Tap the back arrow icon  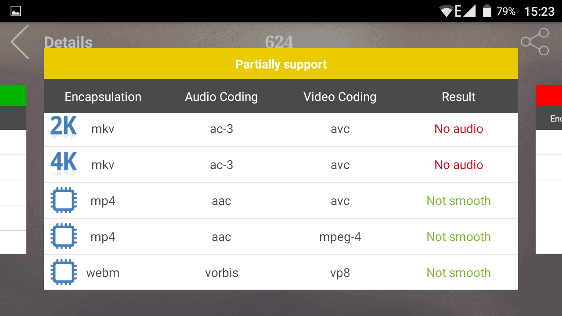[x=20, y=42]
